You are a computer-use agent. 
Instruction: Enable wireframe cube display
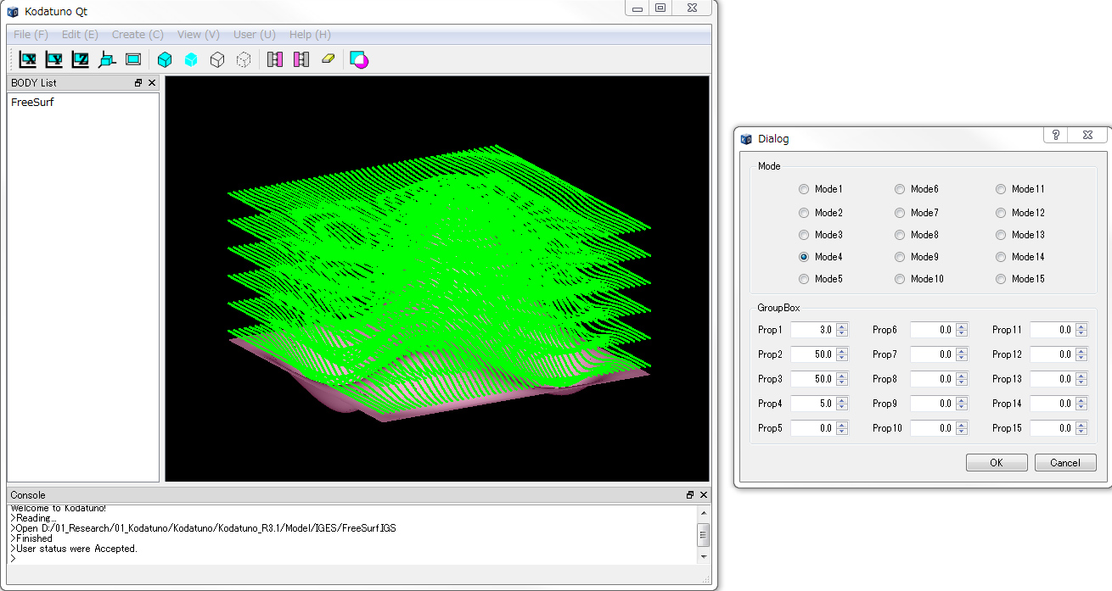pyautogui.click(x=217, y=59)
